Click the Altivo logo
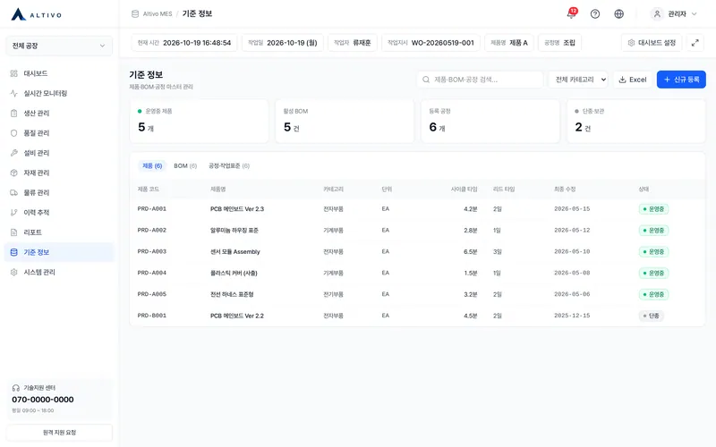Screen dimensions: 716x447 click(x=37, y=14)
